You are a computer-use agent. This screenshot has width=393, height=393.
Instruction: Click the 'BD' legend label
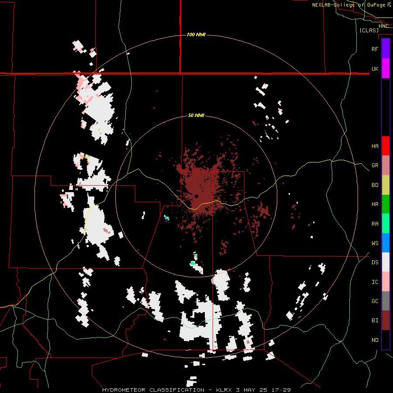pyautogui.click(x=375, y=185)
